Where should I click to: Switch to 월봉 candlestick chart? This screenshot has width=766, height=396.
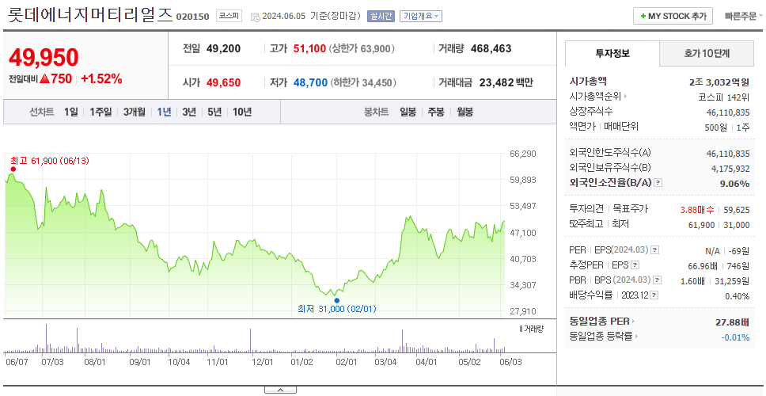click(465, 112)
